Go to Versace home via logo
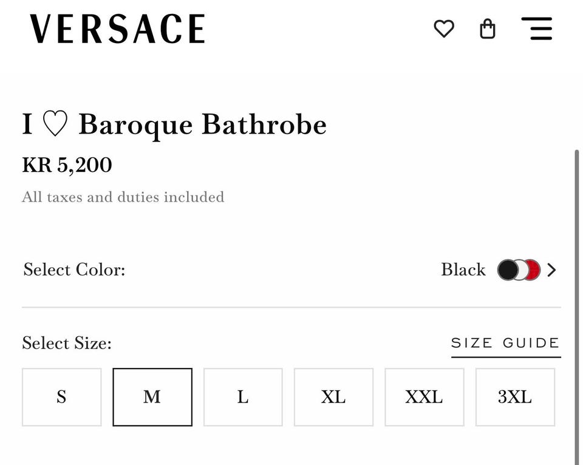This screenshot has width=583, height=465. click(118, 29)
